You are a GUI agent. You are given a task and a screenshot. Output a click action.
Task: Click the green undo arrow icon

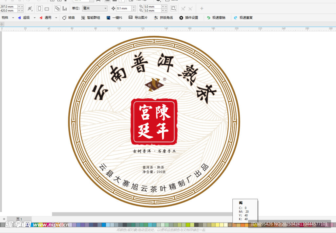point(208,18)
